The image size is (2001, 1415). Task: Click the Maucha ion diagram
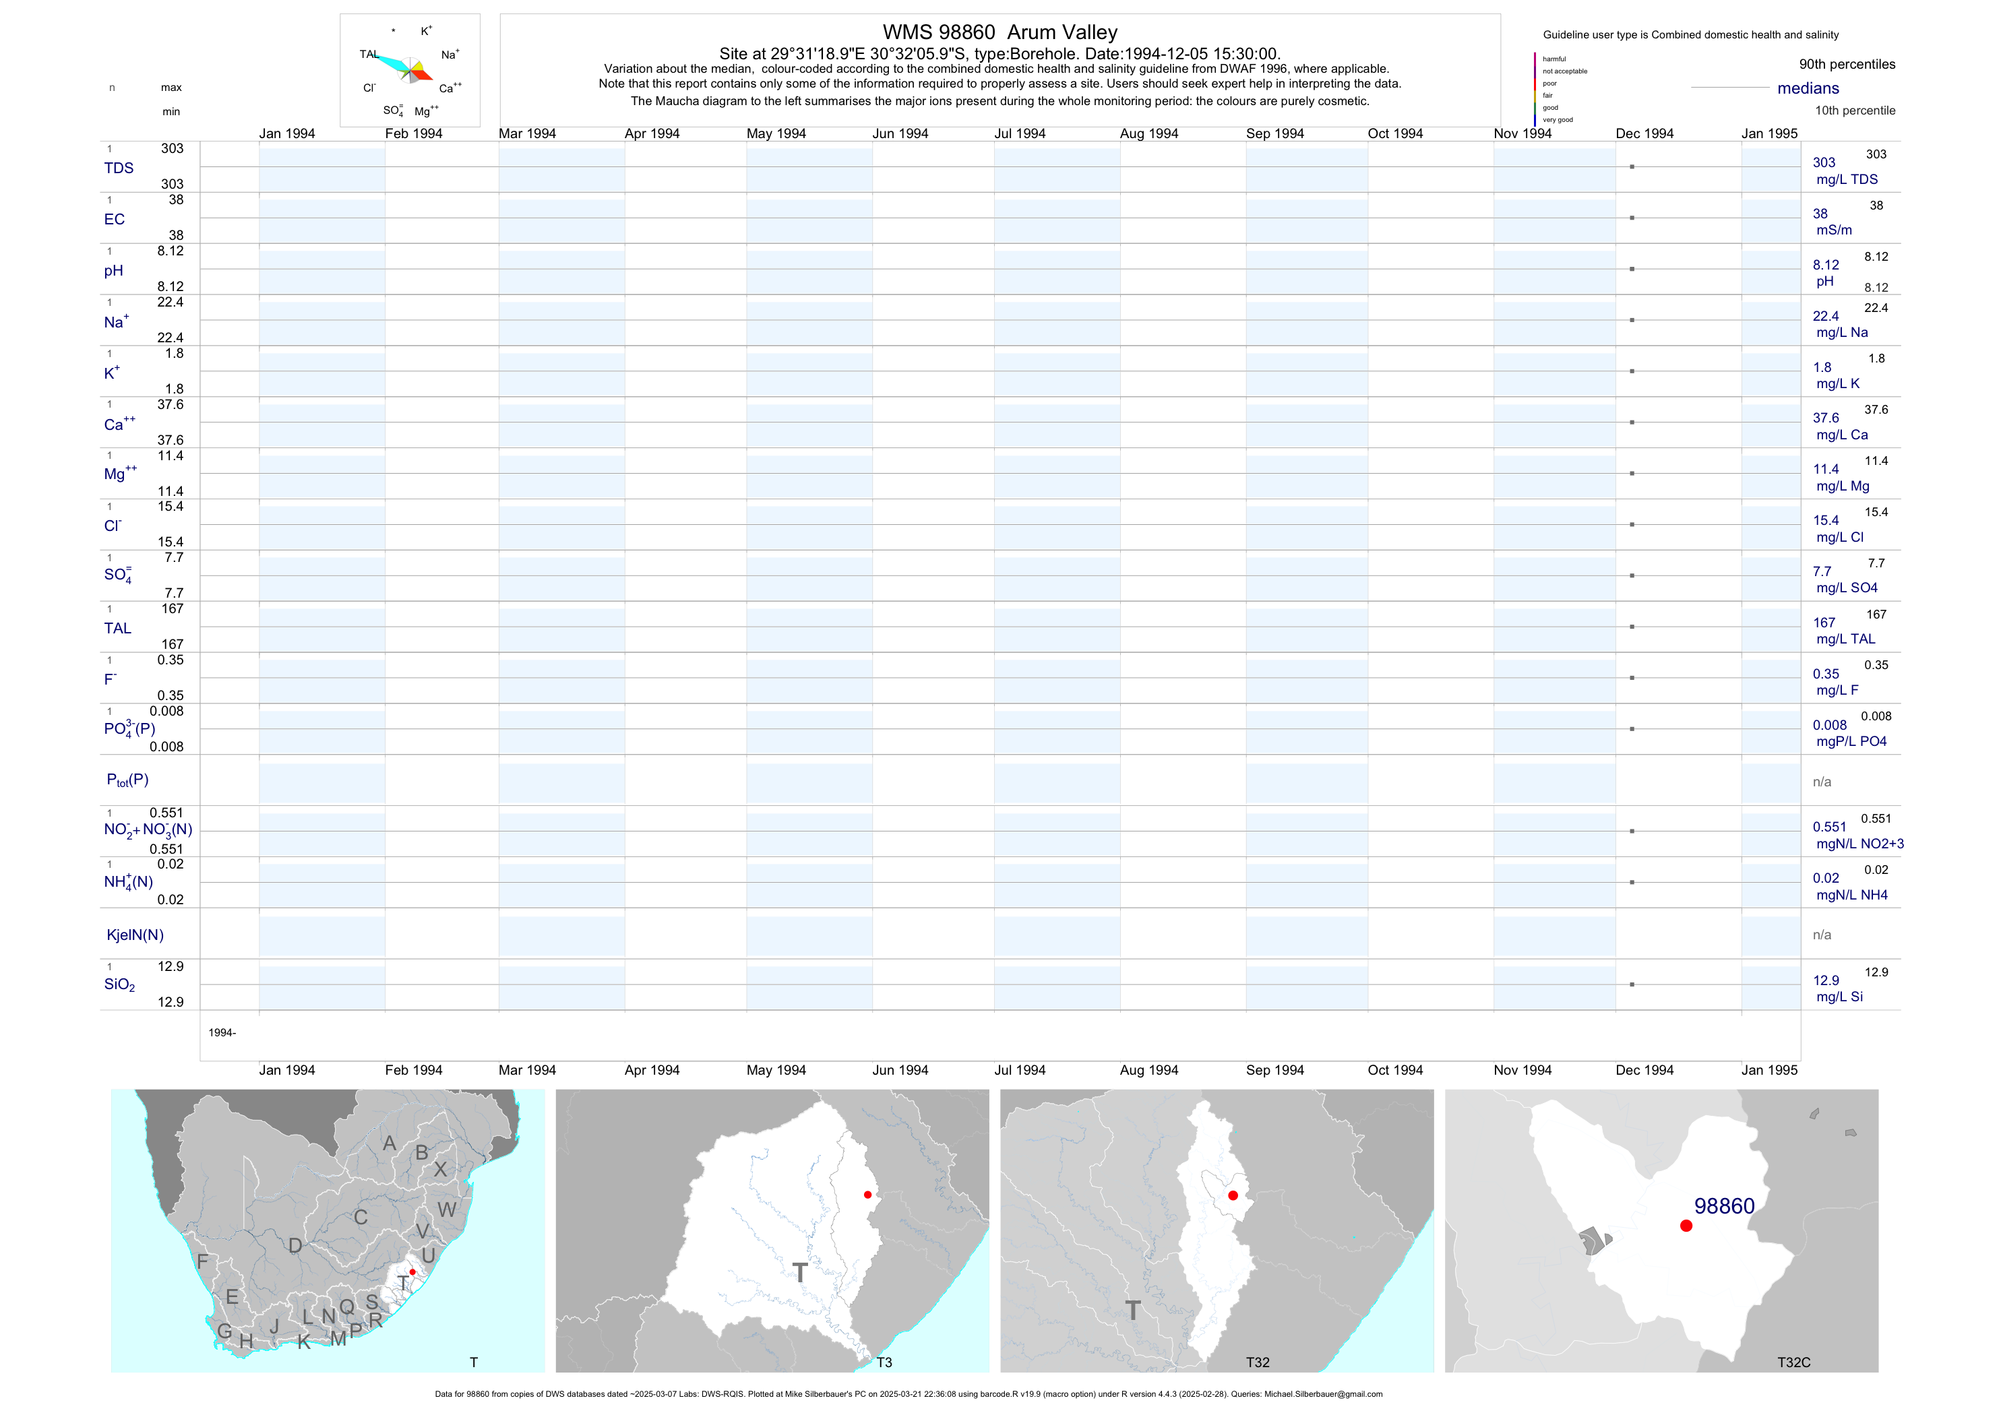coord(410,69)
